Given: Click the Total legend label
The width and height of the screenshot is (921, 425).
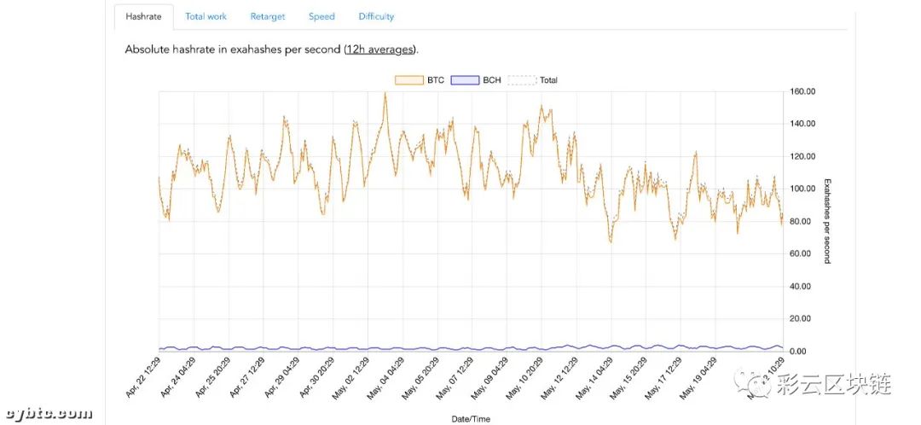Looking at the screenshot, I should [548, 80].
